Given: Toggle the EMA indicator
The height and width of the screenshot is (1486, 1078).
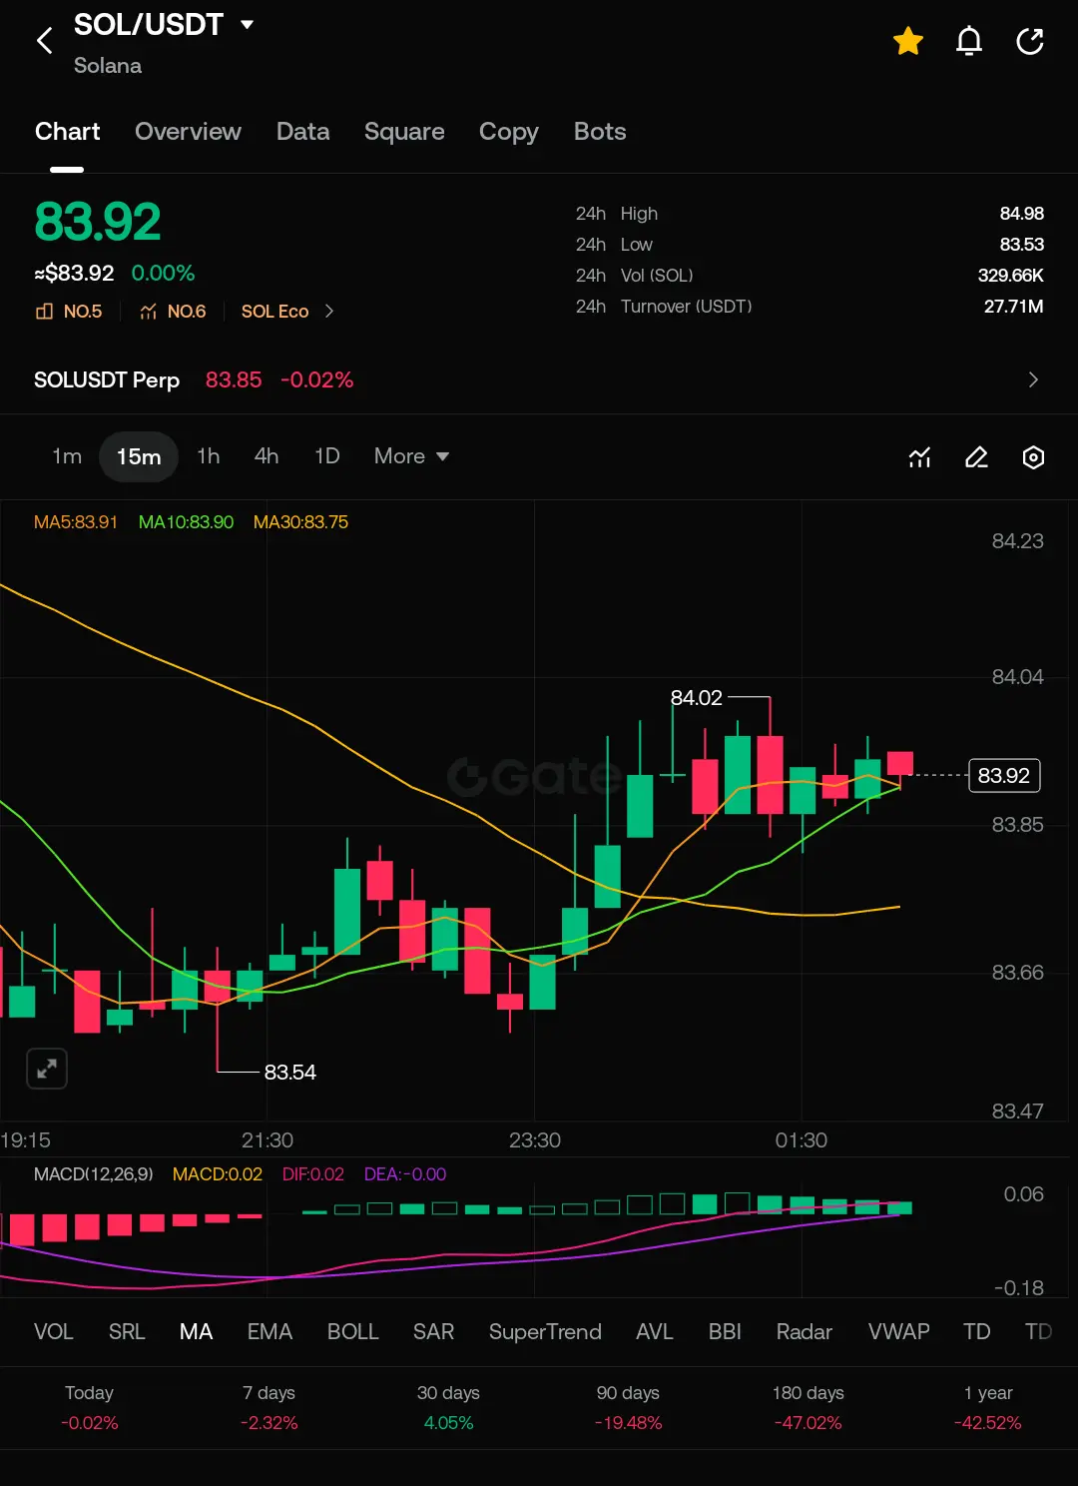Looking at the screenshot, I should pyautogui.click(x=270, y=1332).
